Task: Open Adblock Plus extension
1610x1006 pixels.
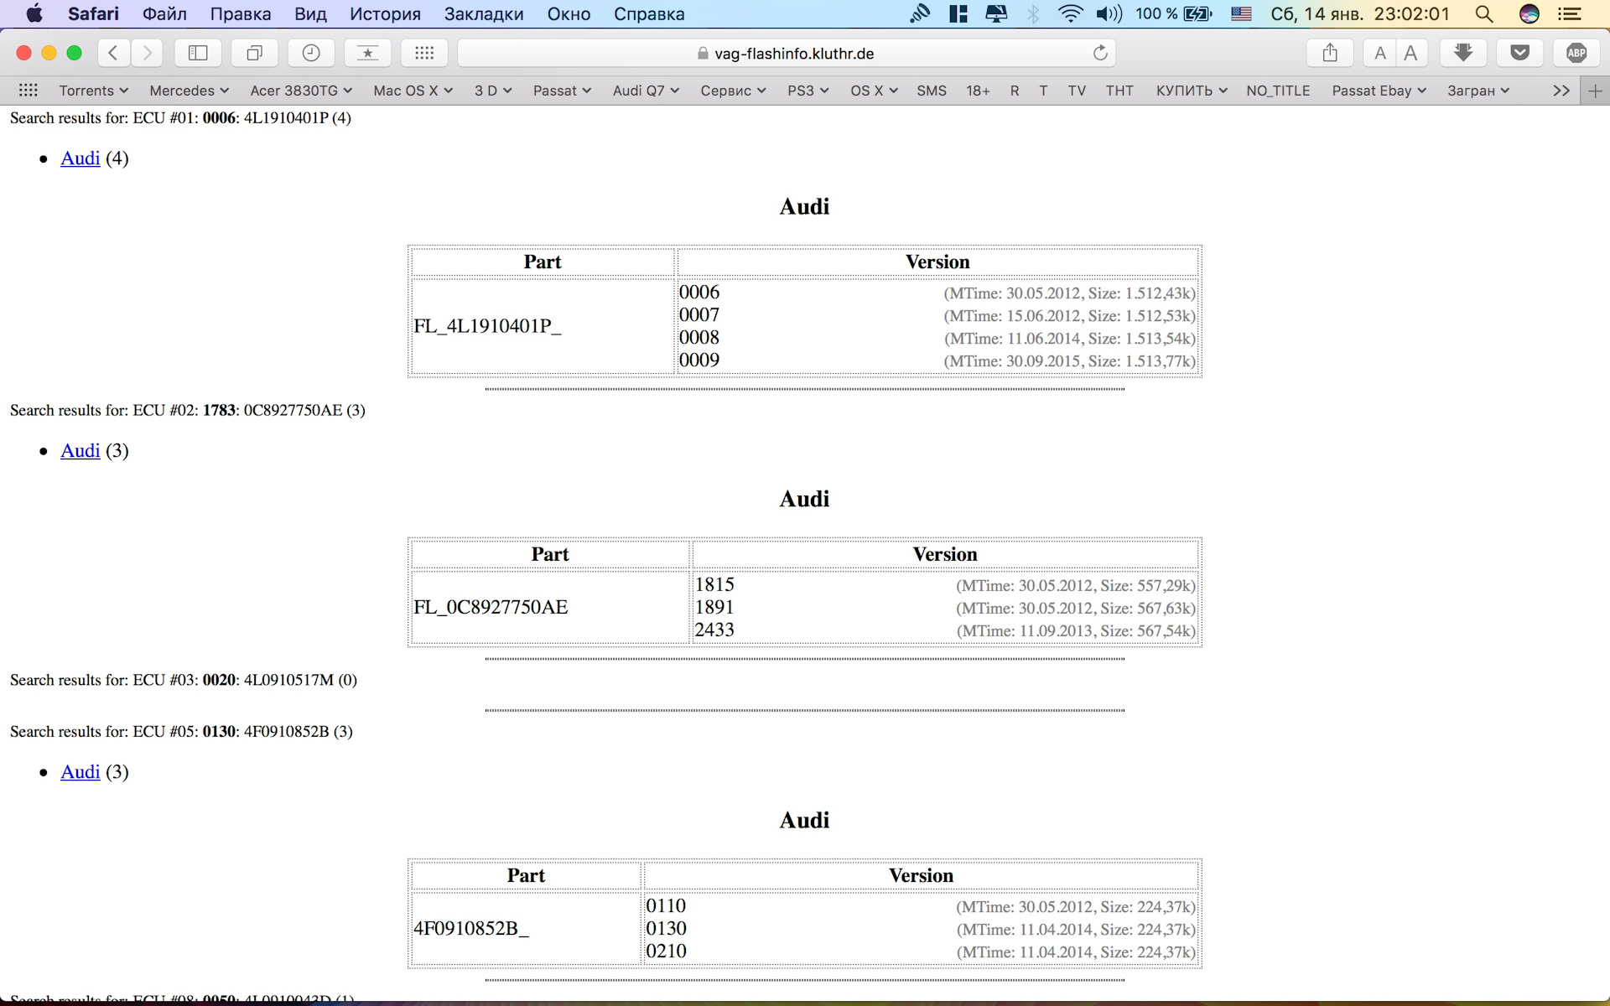Action: point(1576,53)
